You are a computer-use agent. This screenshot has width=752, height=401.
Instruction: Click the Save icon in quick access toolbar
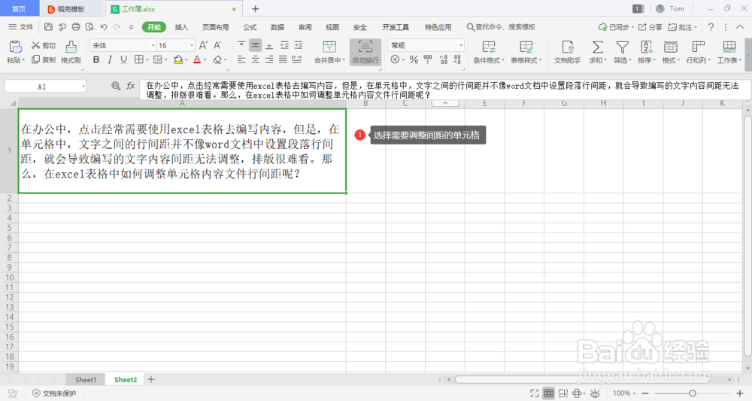coord(48,27)
